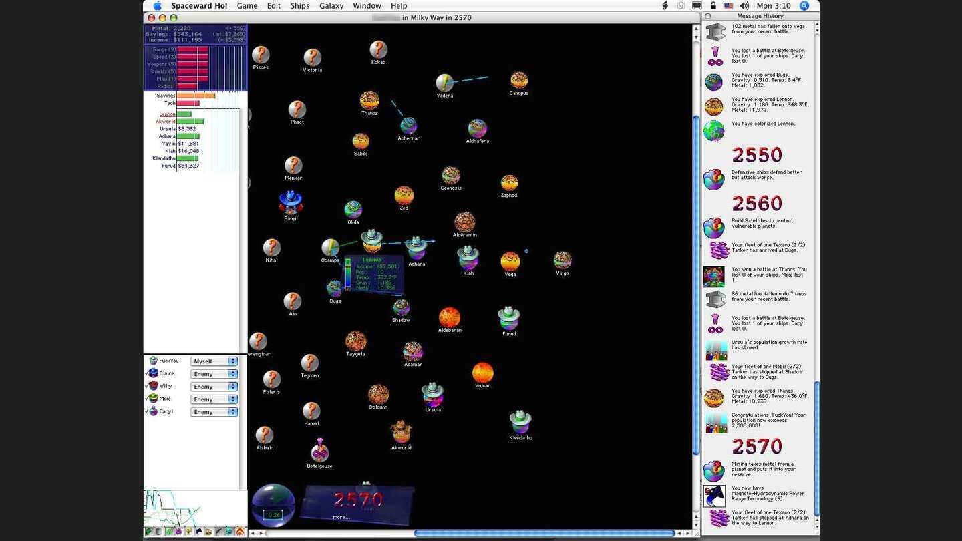This screenshot has width=962, height=541.
Task: Adjust the pink Tech budget bar
Action: (188, 103)
